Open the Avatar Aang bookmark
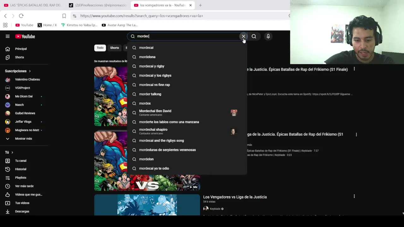404x227 pixels. click(120, 25)
